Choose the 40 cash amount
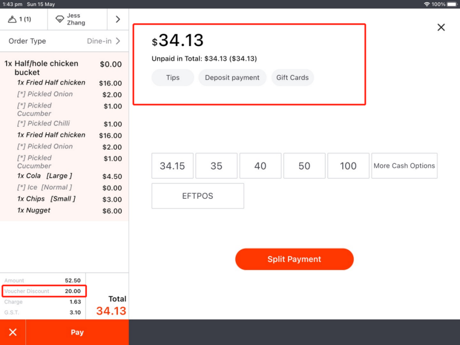This screenshot has height=345, width=460. pyautogui.click(x=260, y=166)
